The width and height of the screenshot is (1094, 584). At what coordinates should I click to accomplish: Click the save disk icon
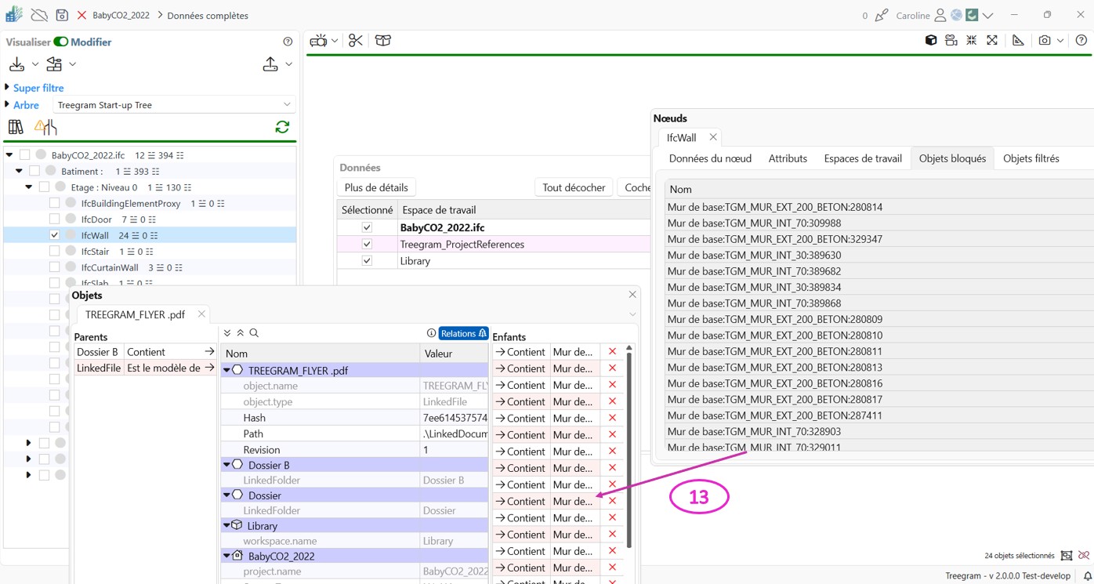62,15
